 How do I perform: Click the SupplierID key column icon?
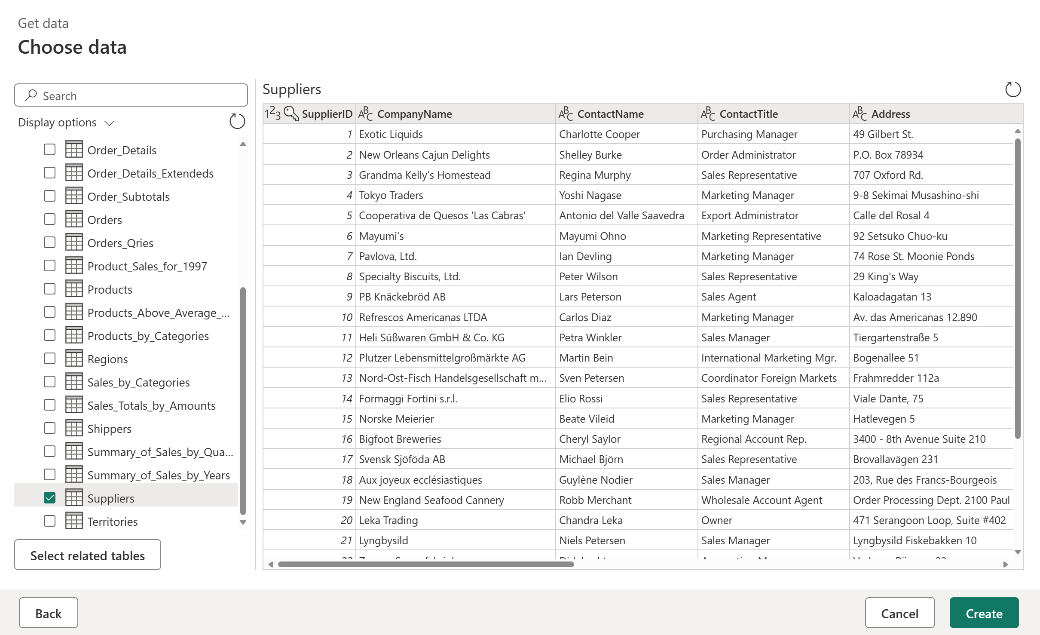click(291, 114)
